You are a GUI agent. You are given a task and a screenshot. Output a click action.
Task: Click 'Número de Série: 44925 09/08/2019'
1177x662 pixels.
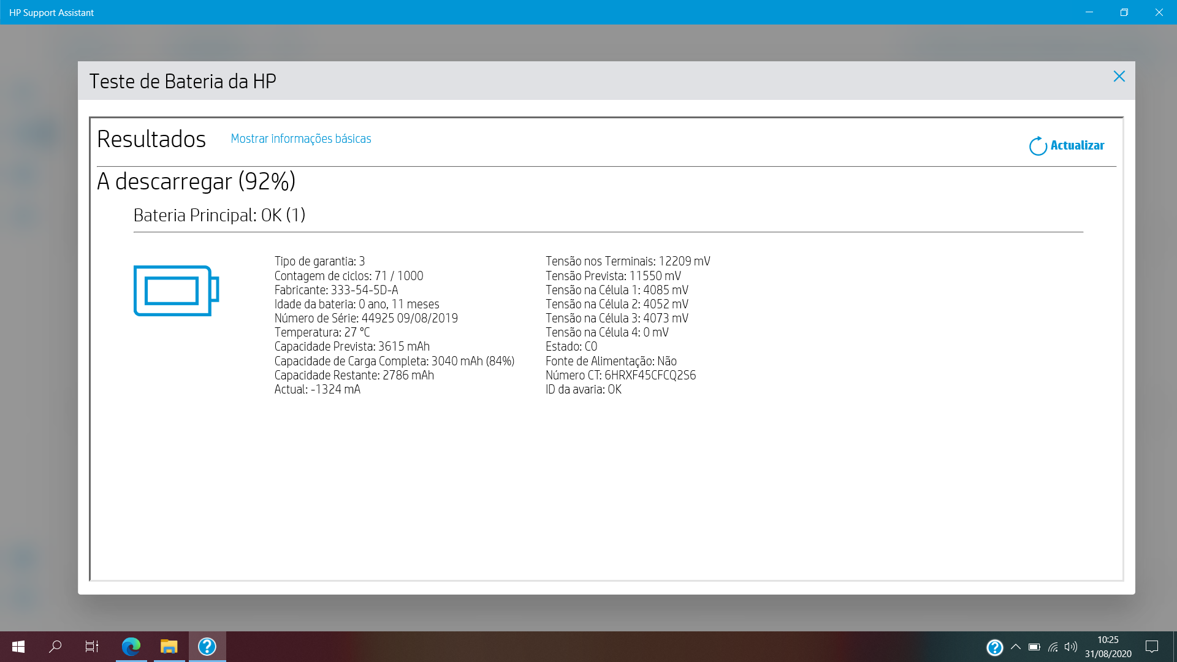coord(366,318)
